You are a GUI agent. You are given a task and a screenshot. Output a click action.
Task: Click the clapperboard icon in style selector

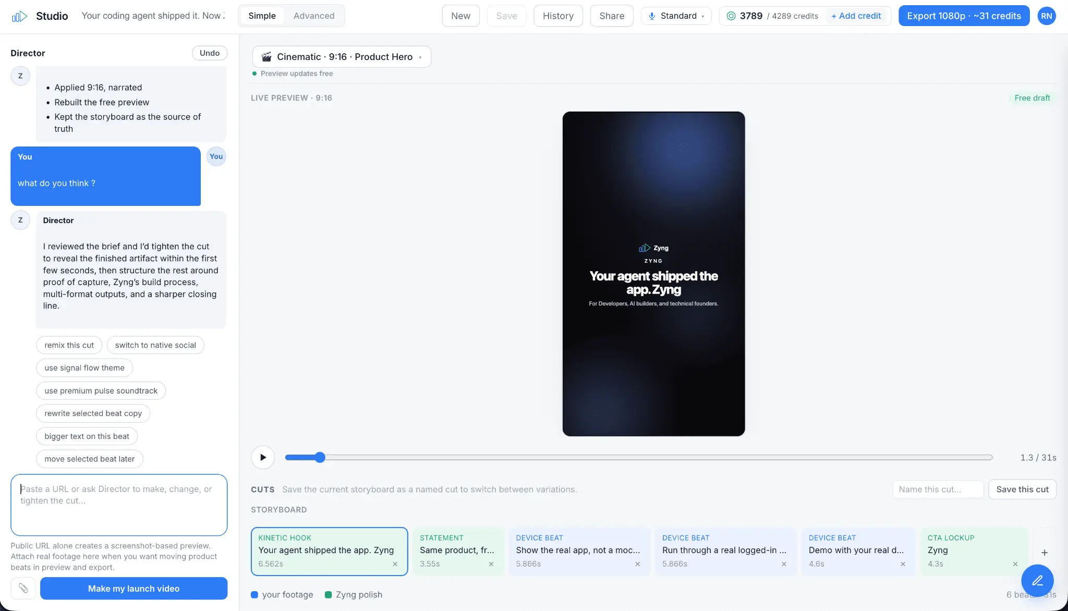click(x=266, y=57)
